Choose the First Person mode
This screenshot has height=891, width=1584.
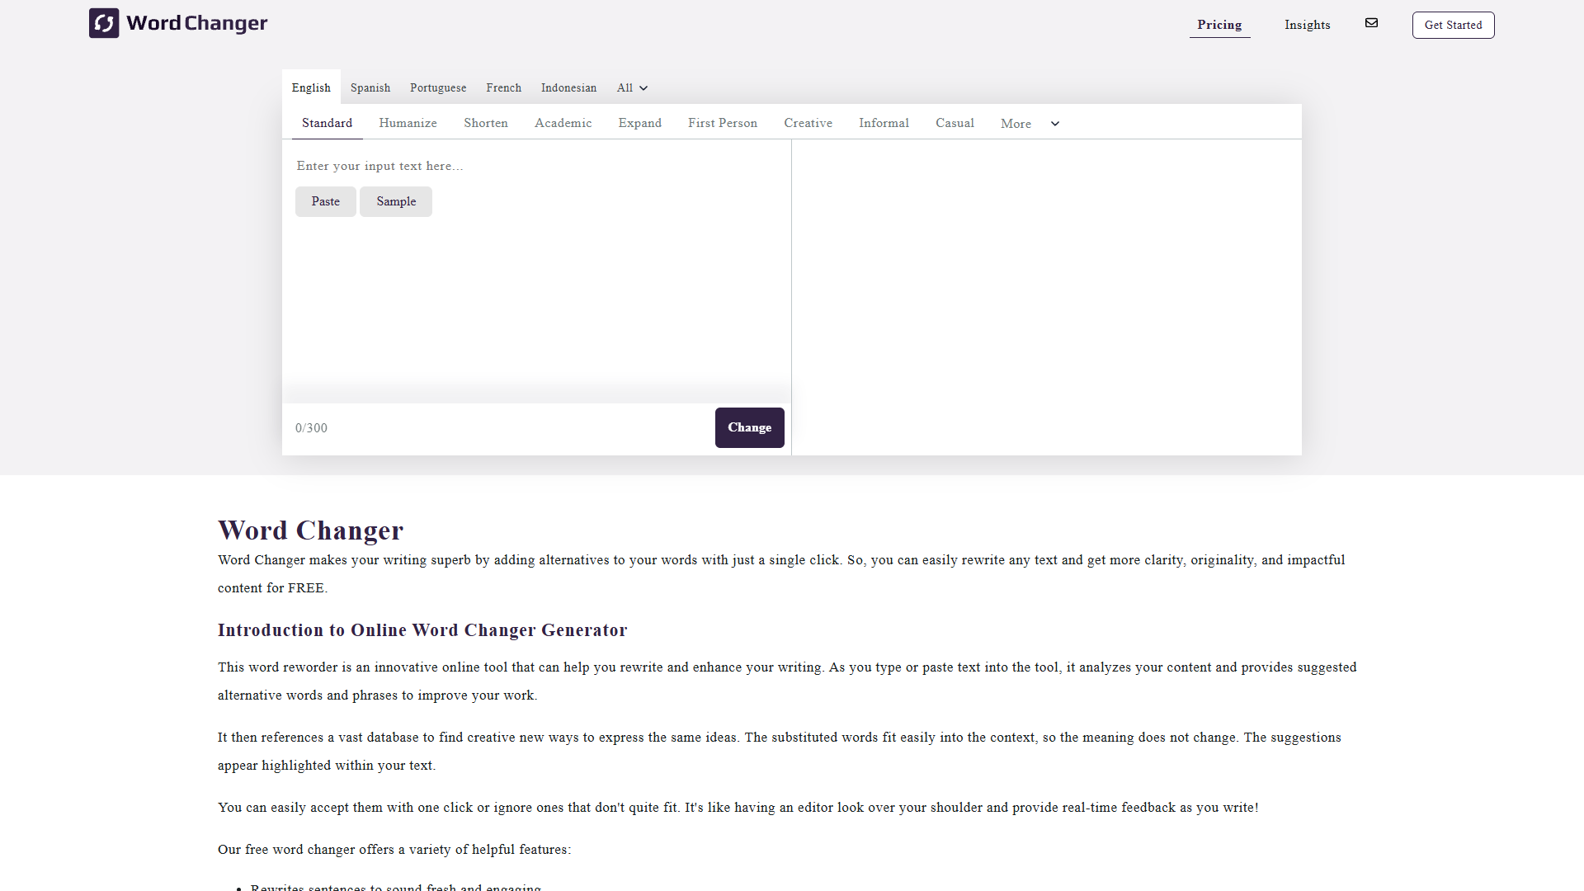[x=723, y=123]
